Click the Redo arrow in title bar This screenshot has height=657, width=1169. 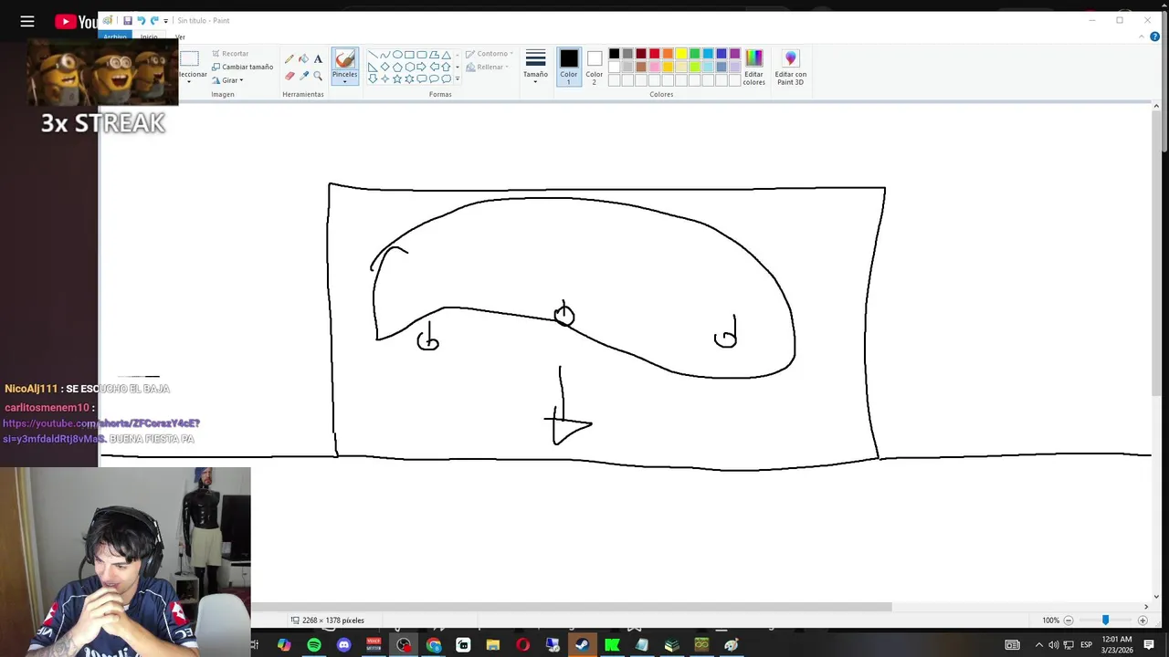(x=154, y=20)
